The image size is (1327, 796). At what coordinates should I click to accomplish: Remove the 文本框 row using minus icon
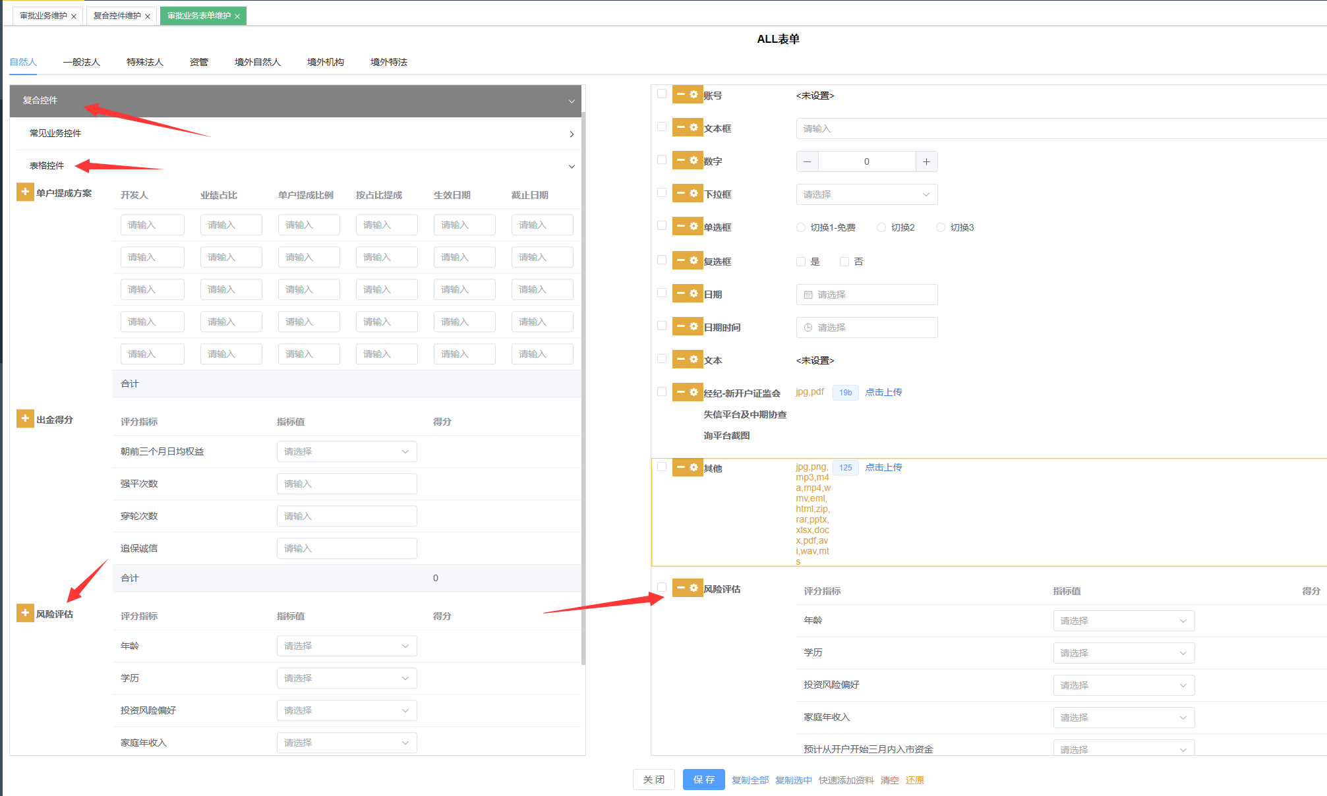tap(680, 128)
